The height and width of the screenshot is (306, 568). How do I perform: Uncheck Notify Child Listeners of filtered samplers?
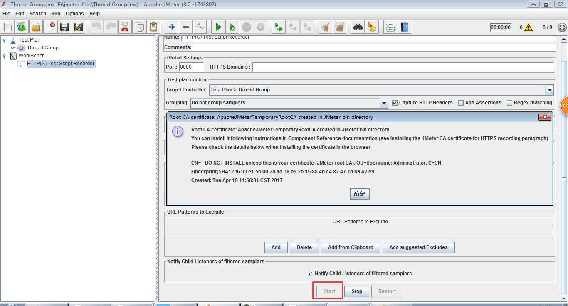pos(310,274)
